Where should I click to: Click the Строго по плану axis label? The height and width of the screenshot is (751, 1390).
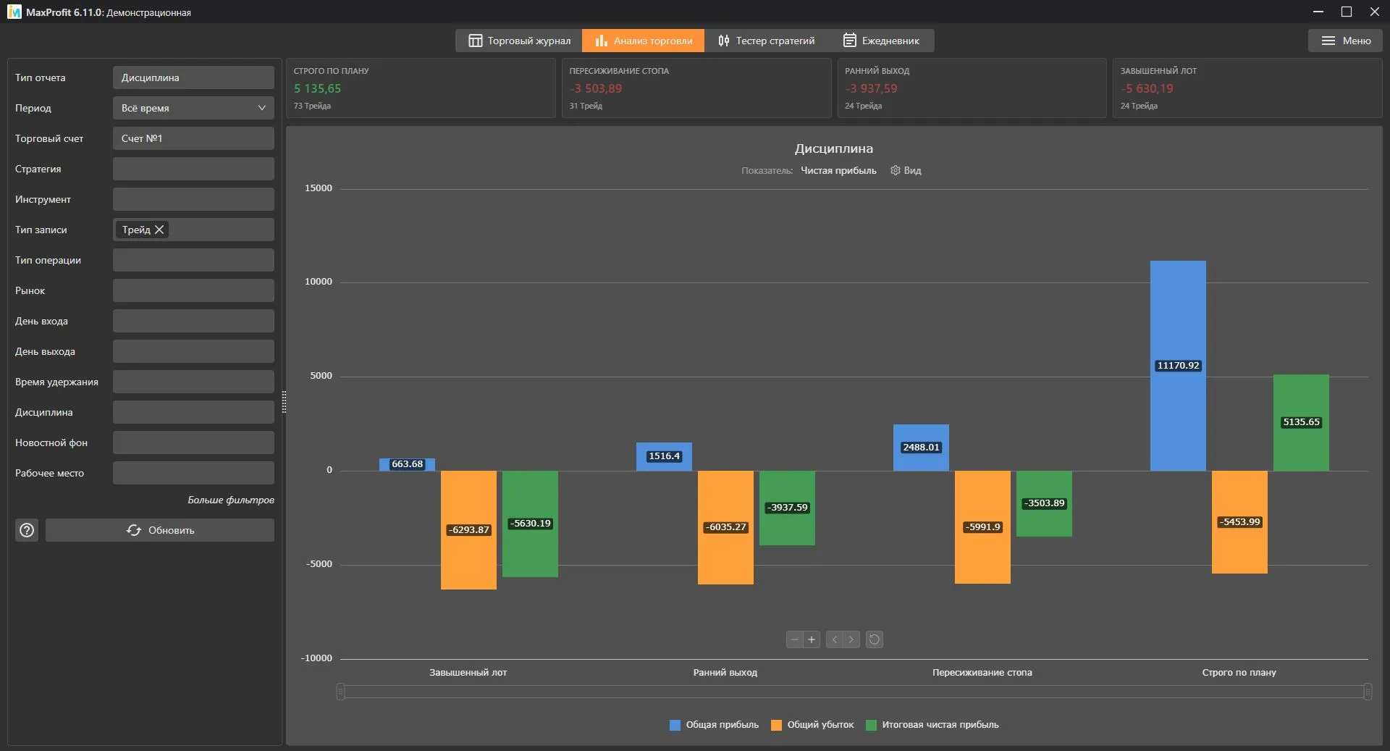(1239, 673)
